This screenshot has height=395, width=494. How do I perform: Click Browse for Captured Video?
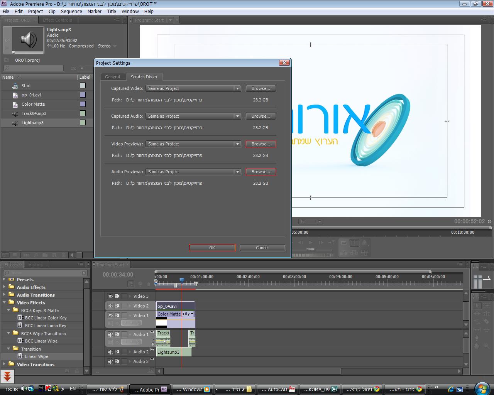(261, 88)
